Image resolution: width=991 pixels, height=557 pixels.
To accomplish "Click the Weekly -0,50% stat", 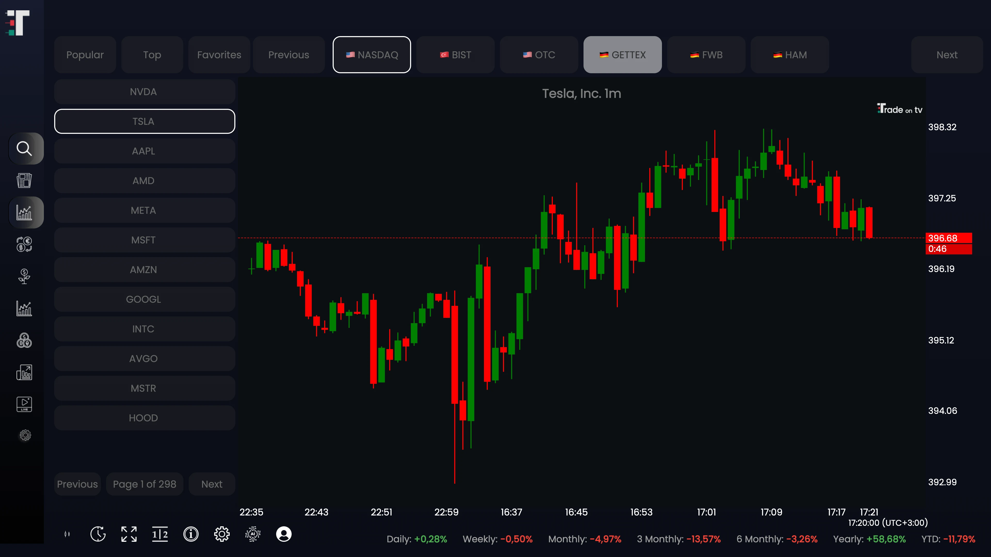I will [x=497, y=539].
